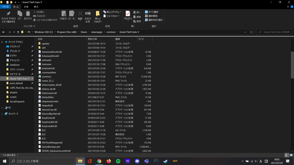The image size is (294, 165).
Task: Open Spotify from the taskbar
Action: click(x=118, y=161)
